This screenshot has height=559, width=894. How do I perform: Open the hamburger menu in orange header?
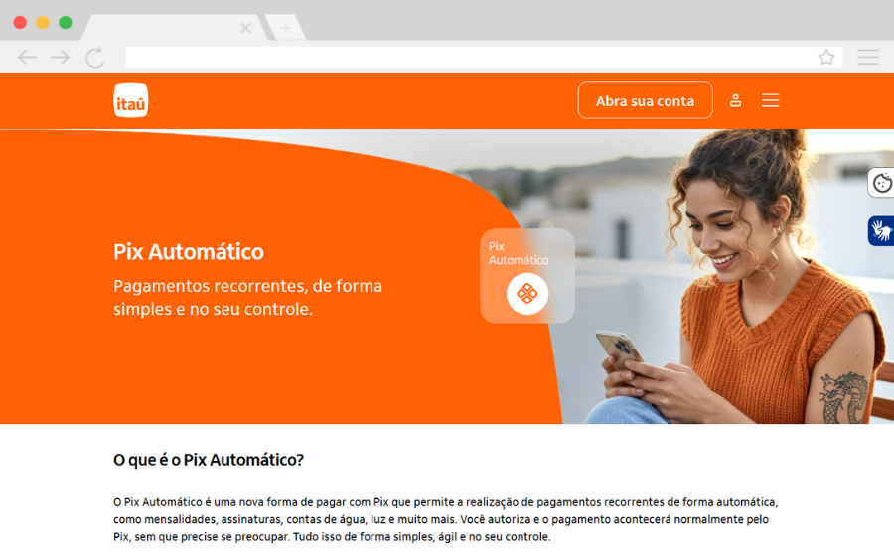(x=770, y=100)
